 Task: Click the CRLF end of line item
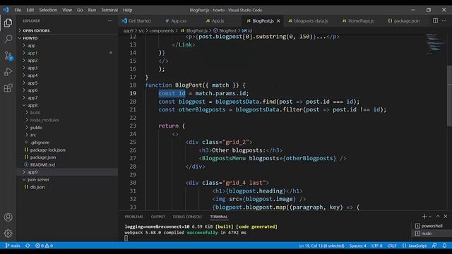[392, 246]
